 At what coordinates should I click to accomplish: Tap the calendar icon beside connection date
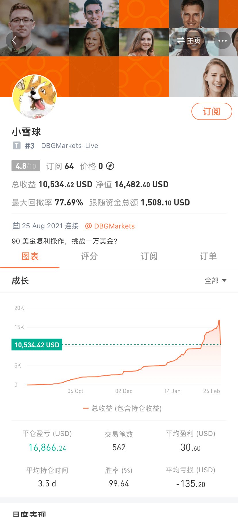click(x=16, y=226)
